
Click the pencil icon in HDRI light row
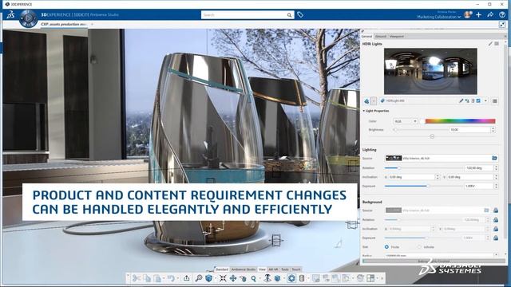[461, 101]
